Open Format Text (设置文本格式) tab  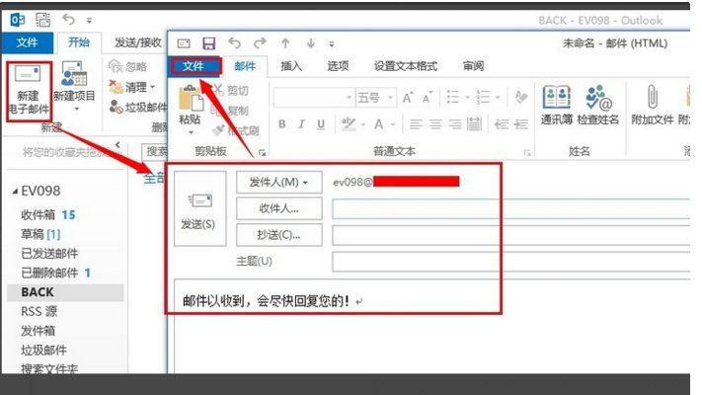click(x=406, y=66)
